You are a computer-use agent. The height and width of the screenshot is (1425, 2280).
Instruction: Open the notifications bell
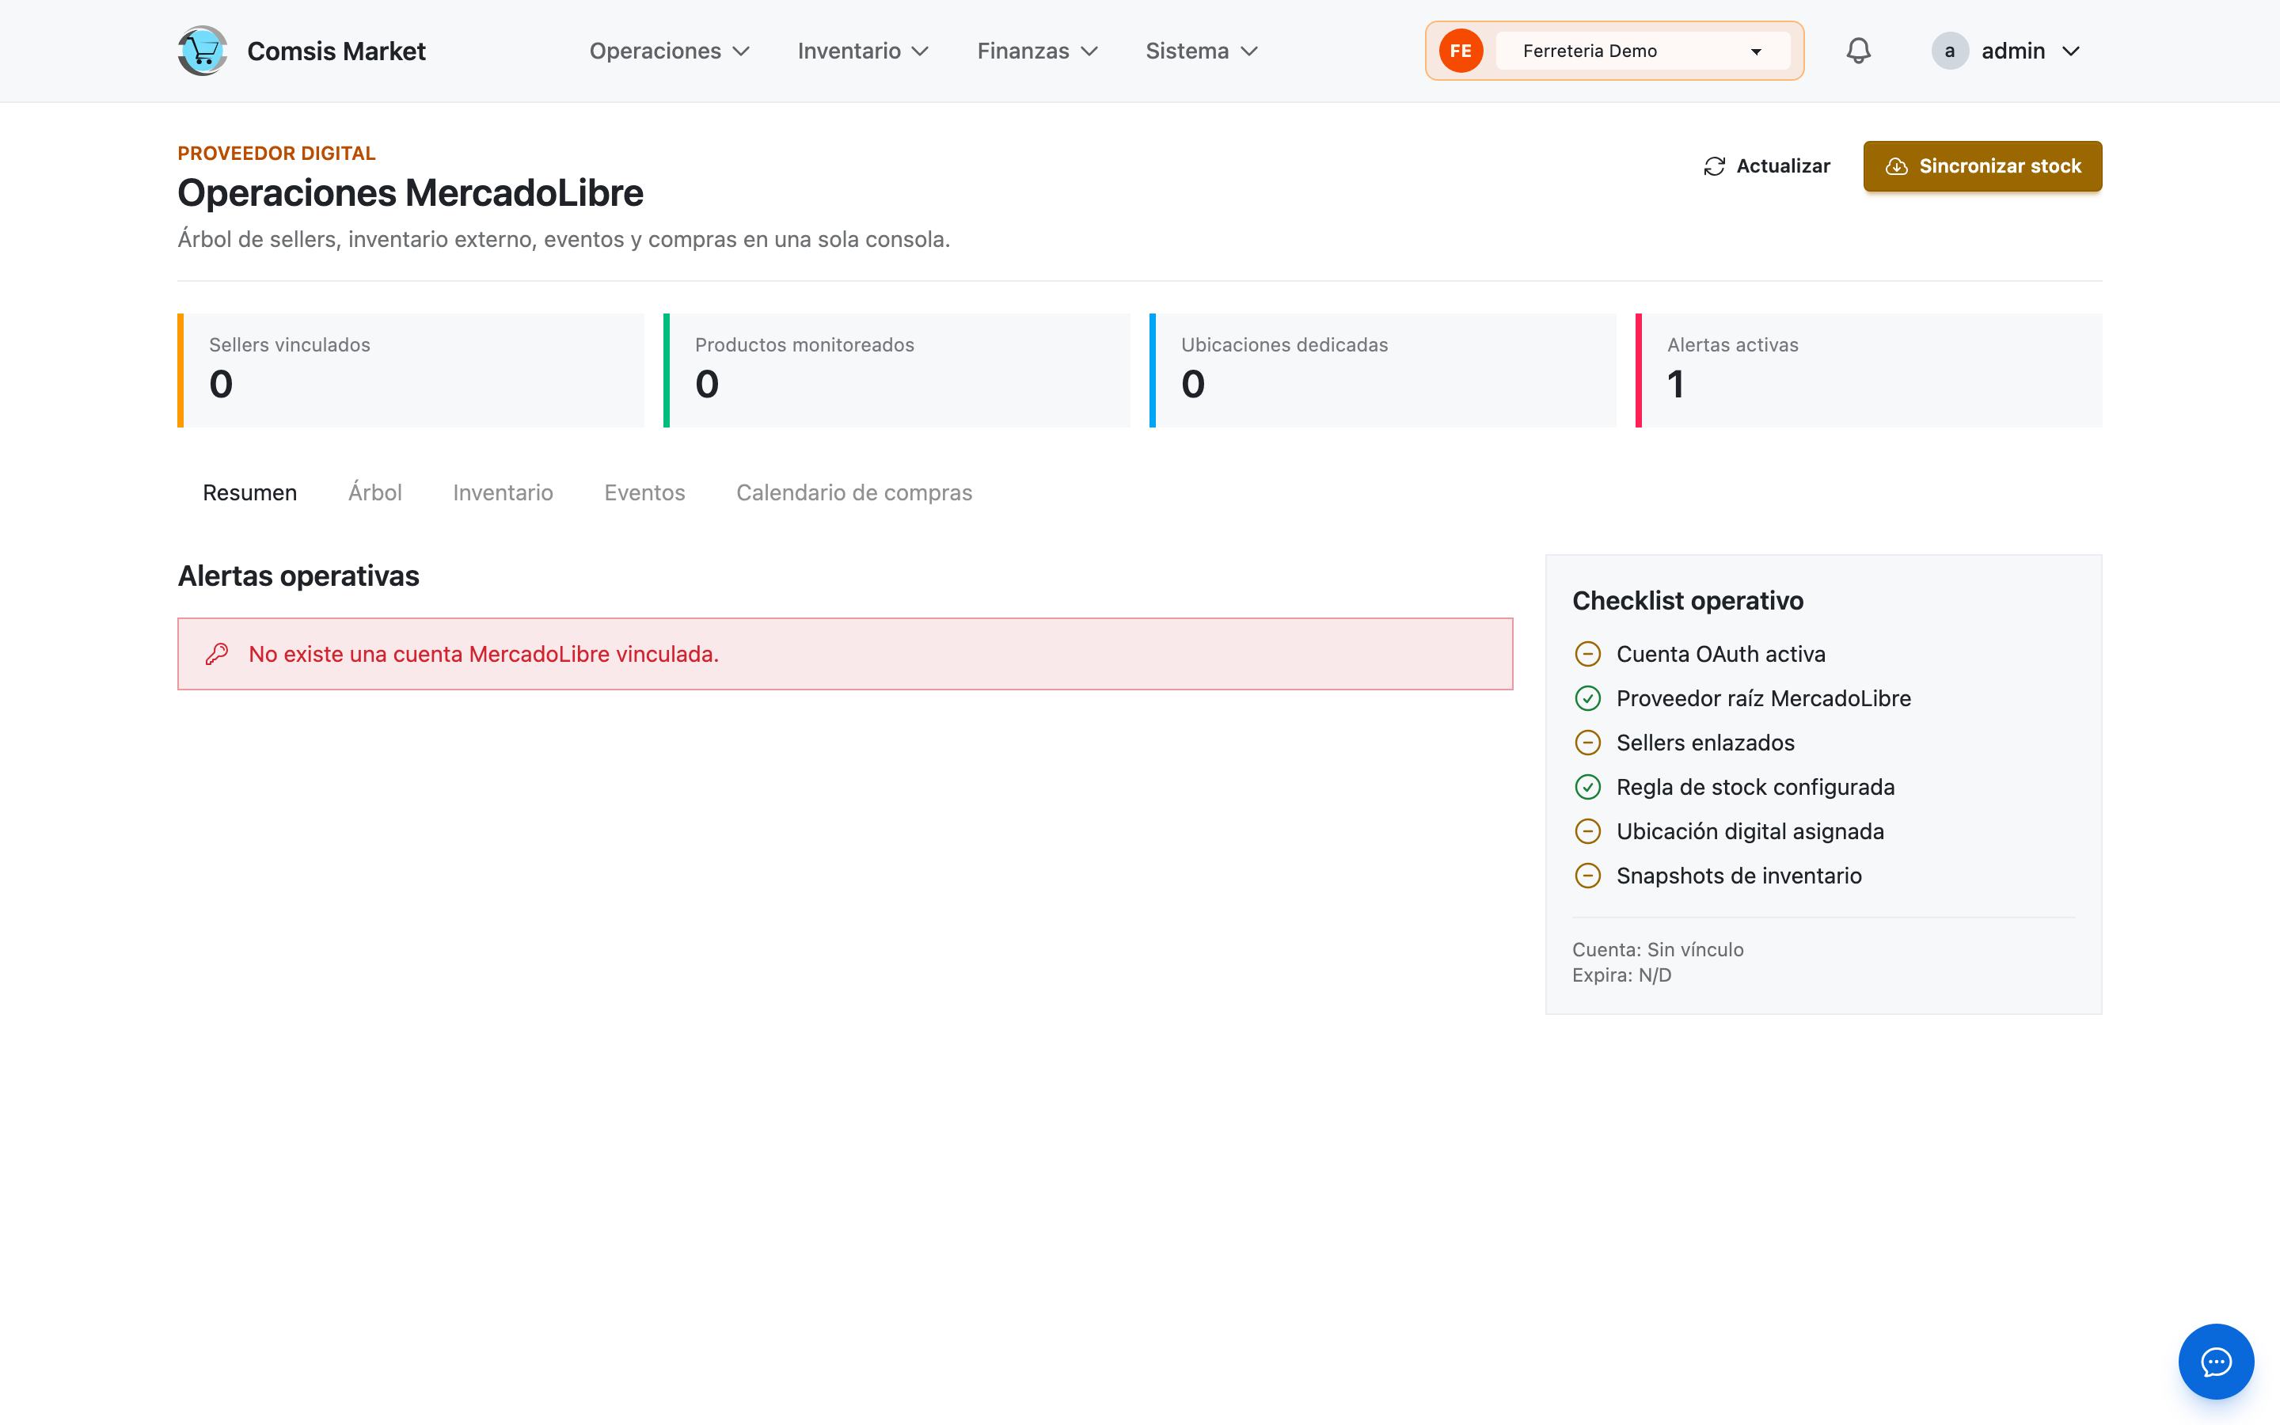[1858, 51]
